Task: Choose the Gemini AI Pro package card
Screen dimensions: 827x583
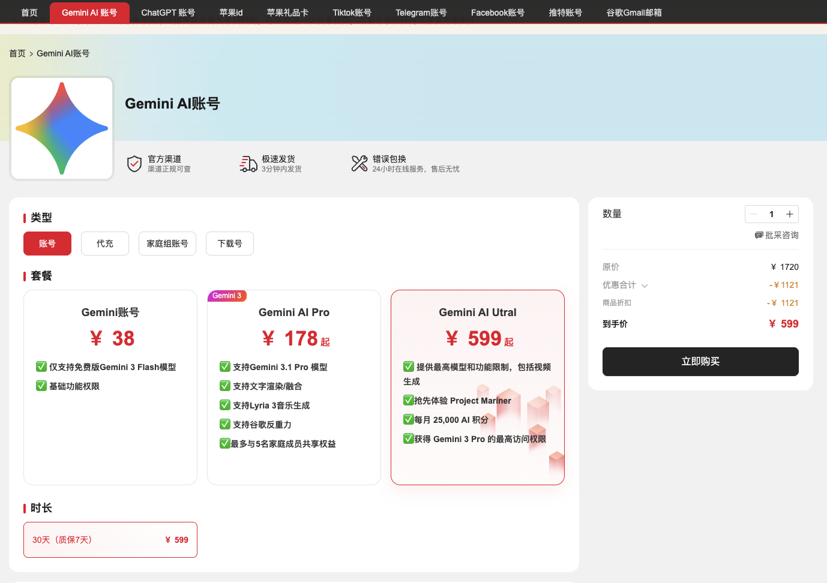Action: (294, 387)
